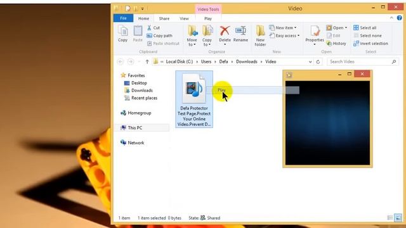Select the Defa Protector Test Page video file

click(x=194, y=99)
